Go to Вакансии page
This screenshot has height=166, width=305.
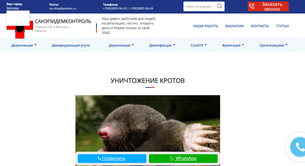pos(234,26)
